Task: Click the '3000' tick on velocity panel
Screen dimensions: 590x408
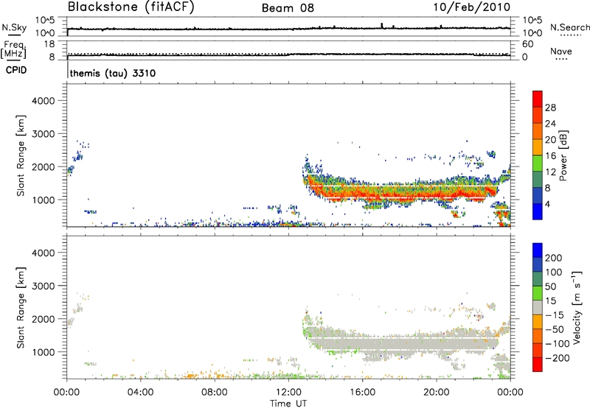Action: tap(44, 286)
